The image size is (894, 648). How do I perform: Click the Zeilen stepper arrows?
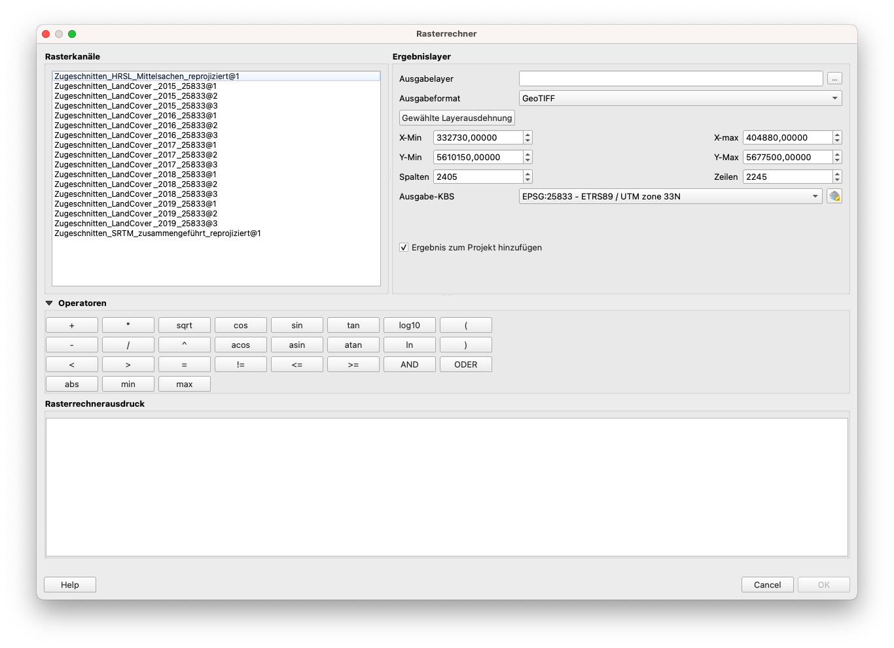[x=837, y=177]
